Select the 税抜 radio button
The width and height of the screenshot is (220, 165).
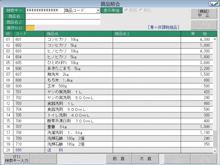pyautogui.click(x=126, y=10)
